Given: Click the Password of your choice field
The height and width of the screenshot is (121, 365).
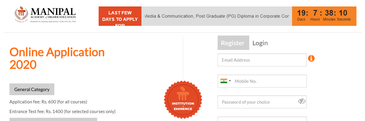Looking at the screenshot, I should (257, 102).
